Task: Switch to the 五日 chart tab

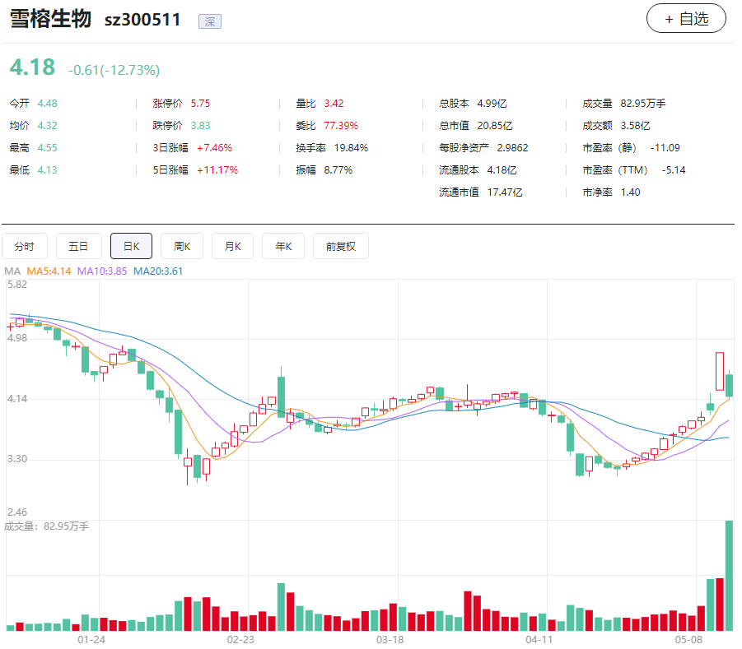Action: pos(78,246)
